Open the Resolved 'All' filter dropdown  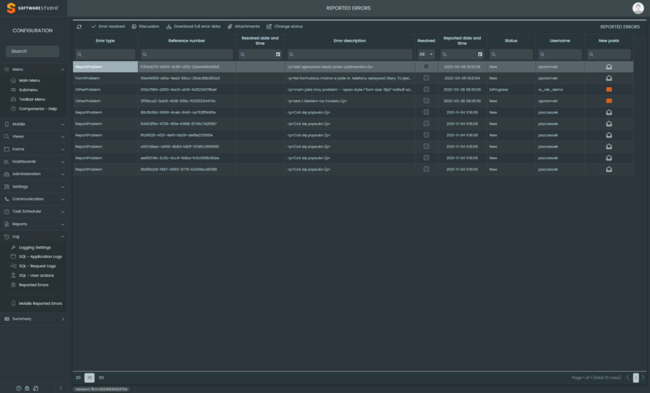pyautogui.click(x=426, y=55)
